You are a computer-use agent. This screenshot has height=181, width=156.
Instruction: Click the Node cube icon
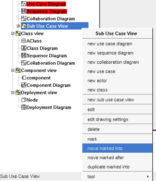[x=24, y=100]
